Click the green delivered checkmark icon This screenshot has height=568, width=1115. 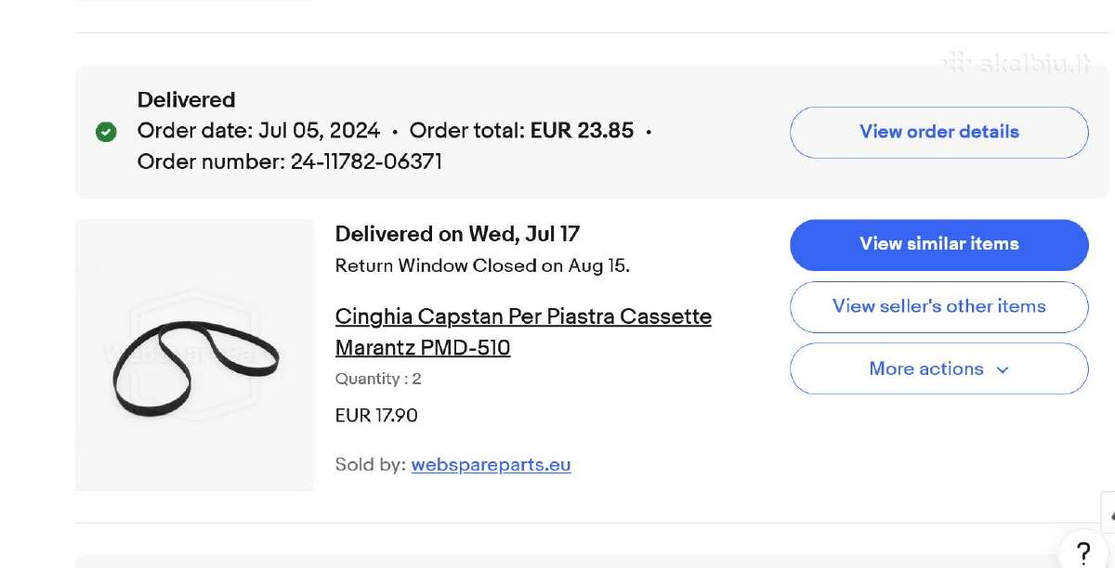pyautogui.click(x=106, y=132)
